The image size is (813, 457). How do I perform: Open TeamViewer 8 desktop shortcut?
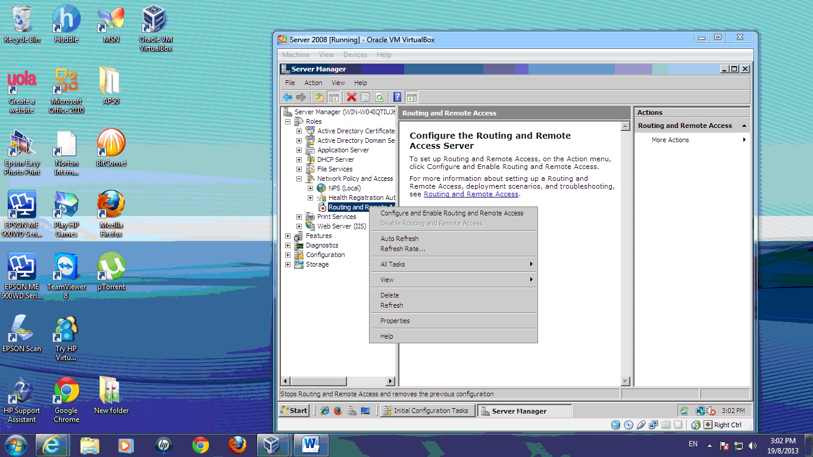(66, 276)
